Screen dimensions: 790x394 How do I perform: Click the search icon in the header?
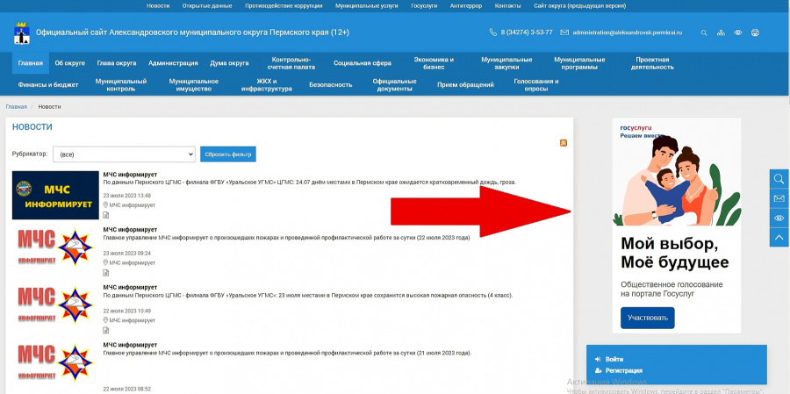point(704,32)
